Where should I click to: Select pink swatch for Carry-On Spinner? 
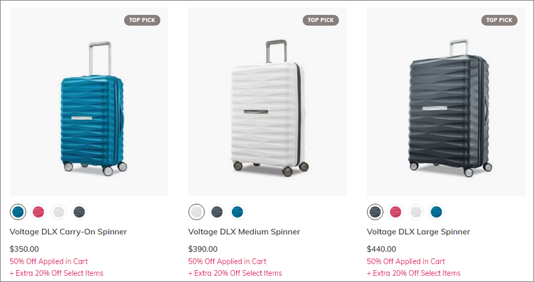38,212
